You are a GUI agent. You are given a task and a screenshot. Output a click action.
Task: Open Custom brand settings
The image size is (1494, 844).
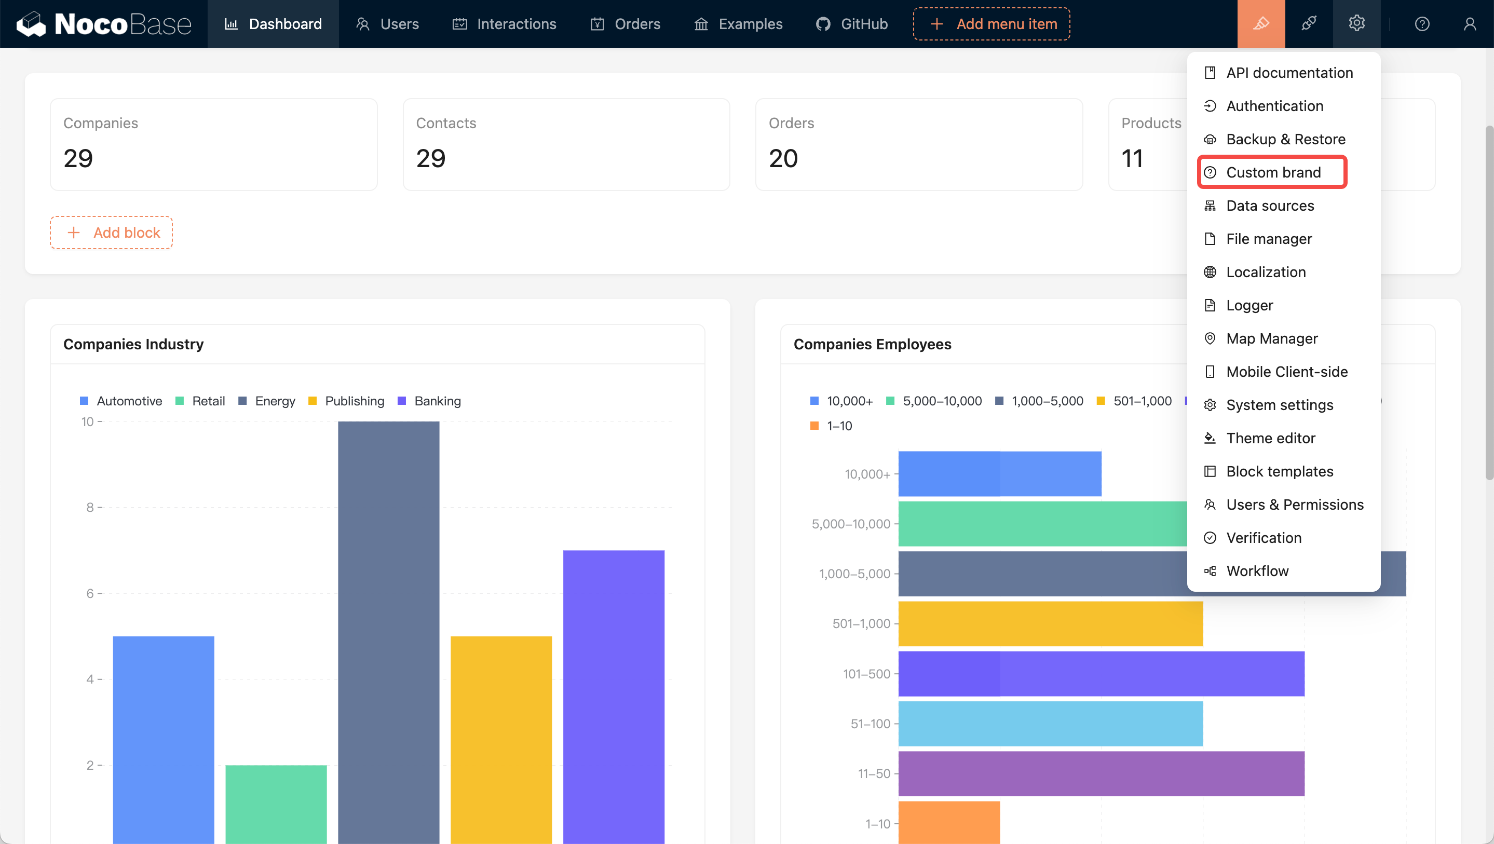point(1273,172)
